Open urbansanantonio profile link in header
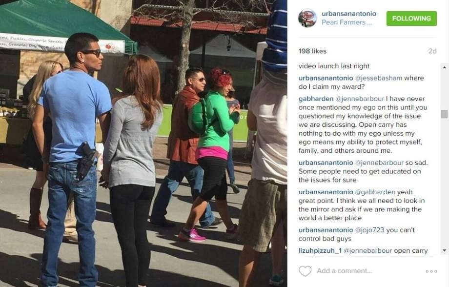449x287 pixels. point(349,14)
